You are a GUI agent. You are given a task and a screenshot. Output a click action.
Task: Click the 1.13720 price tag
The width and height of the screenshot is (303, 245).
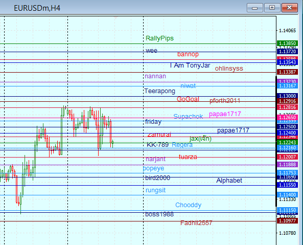(287, 52)
